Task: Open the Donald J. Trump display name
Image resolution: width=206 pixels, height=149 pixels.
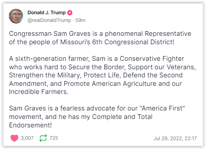Action: [x=46, y=13]
